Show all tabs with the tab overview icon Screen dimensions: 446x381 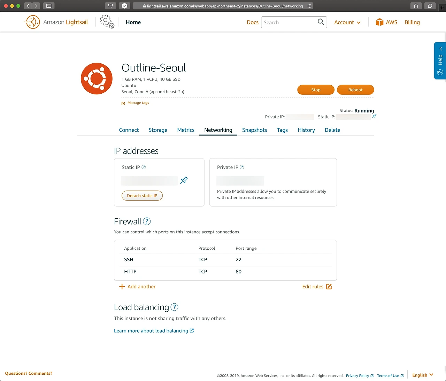click(430, 6)
